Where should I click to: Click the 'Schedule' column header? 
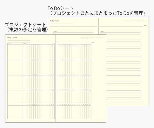pos(25,44)
